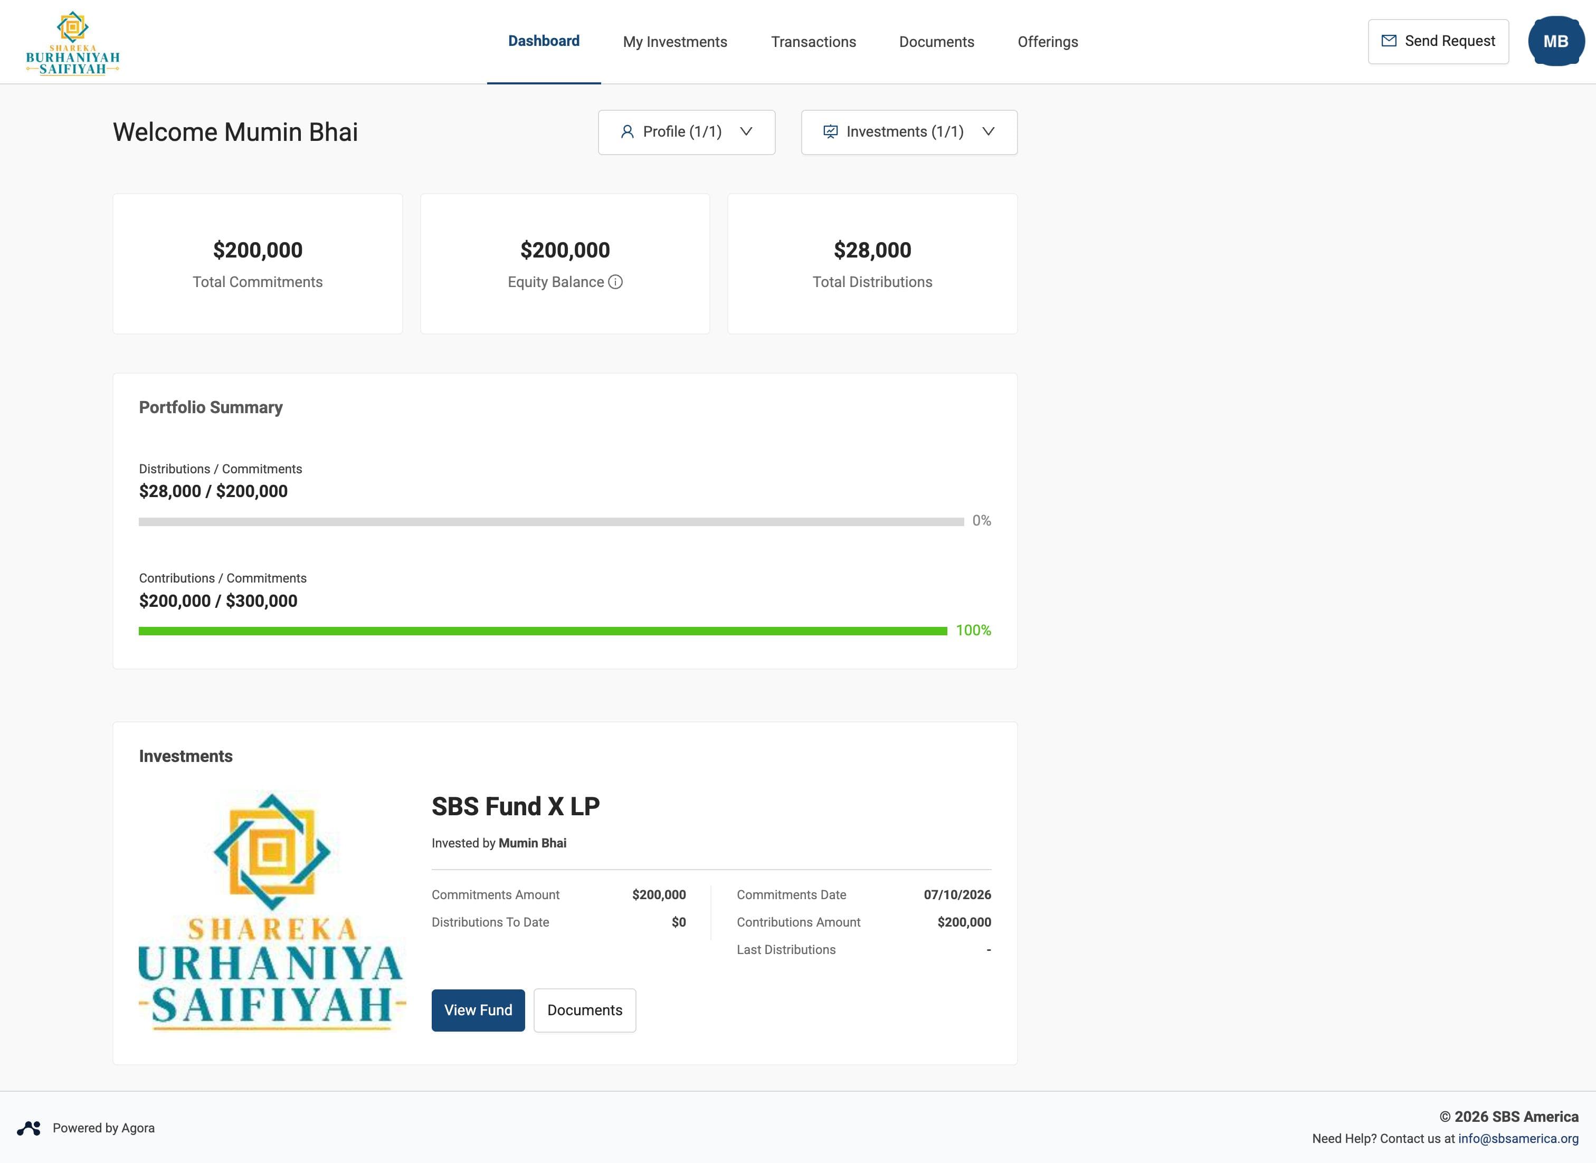Click the Commitments Date value 07/10/2026
This screenshot has height=1163, width=1596.
pos(957,895)
